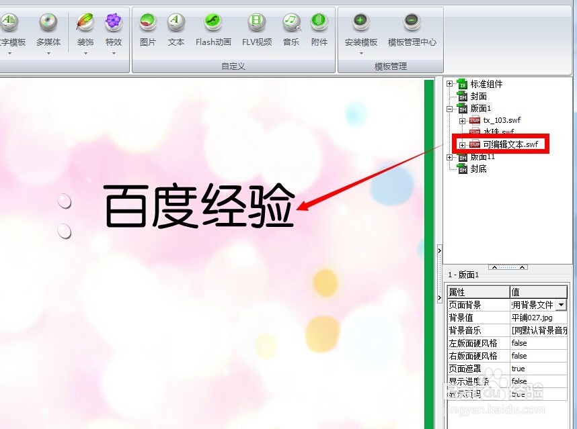Click the 装饰 decoration feather icon
The image size is (577, 429).
pos(85,22)
